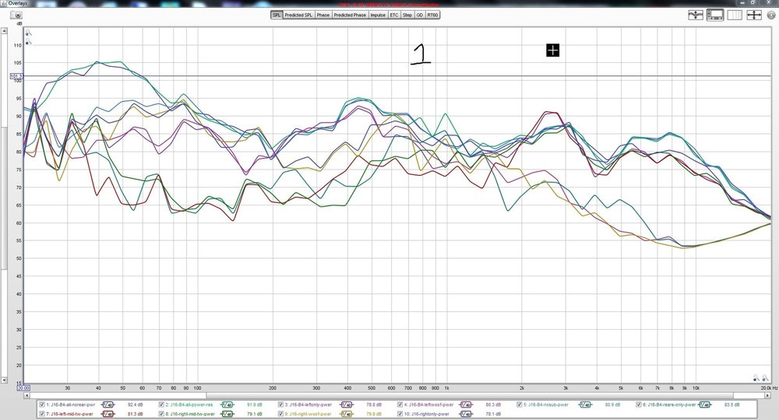Select the GD tab

(x=420, y=15)
